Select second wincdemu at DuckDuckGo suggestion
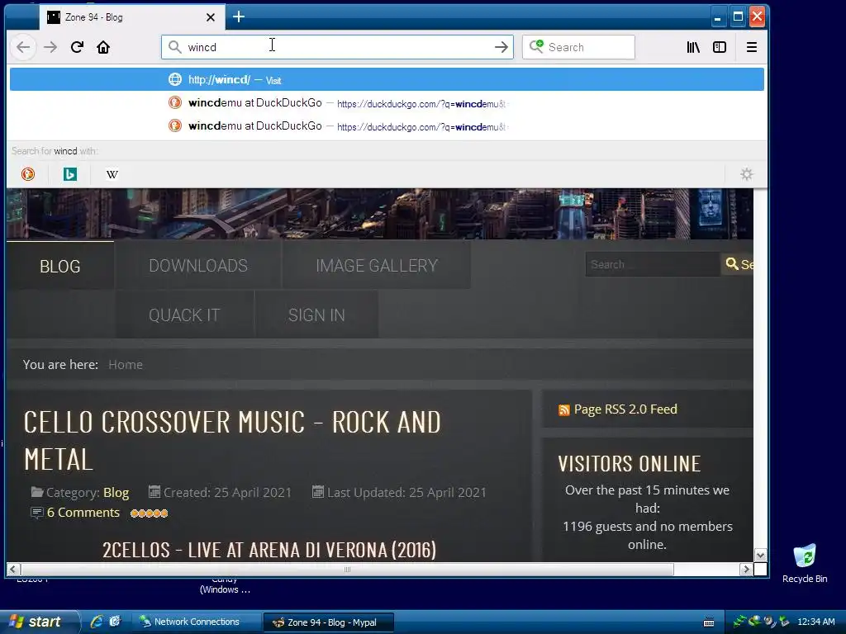This screenshot has height=634, width=846. point(387,126)
